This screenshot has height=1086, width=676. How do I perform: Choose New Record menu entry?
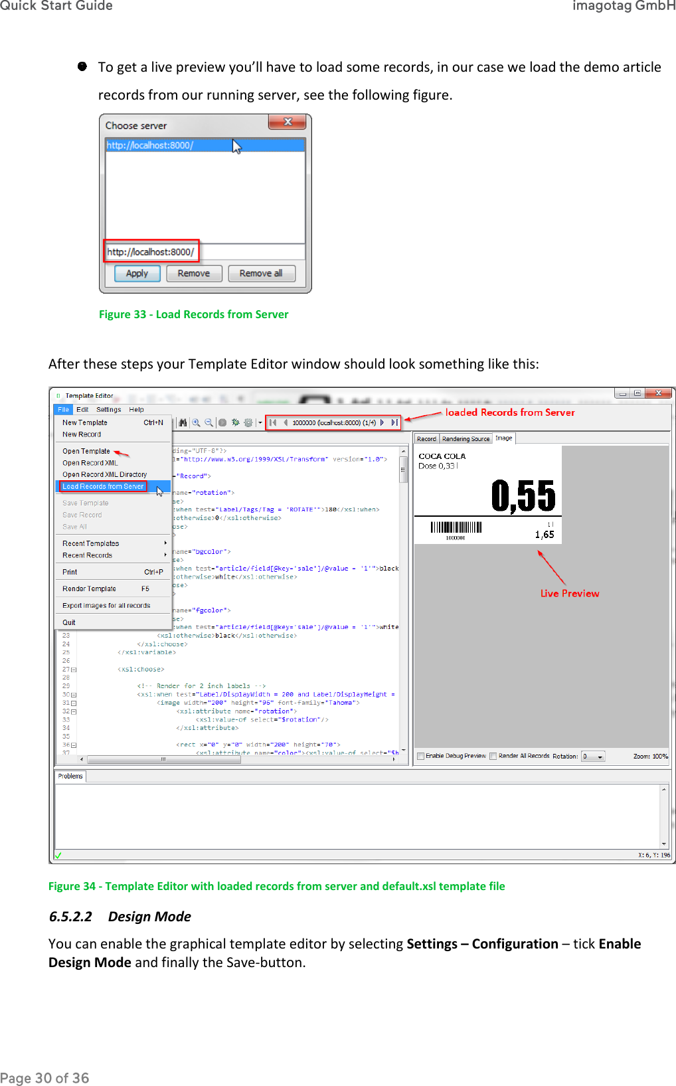113,434
